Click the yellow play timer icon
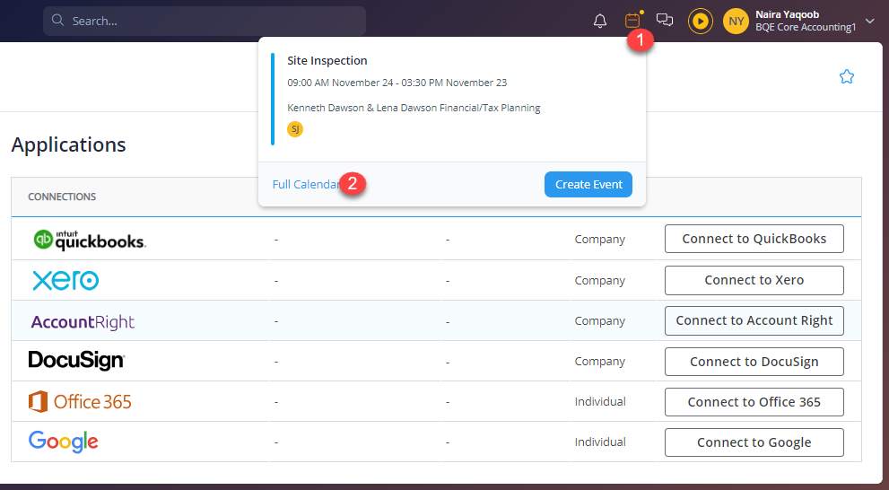 click(701, 21)
